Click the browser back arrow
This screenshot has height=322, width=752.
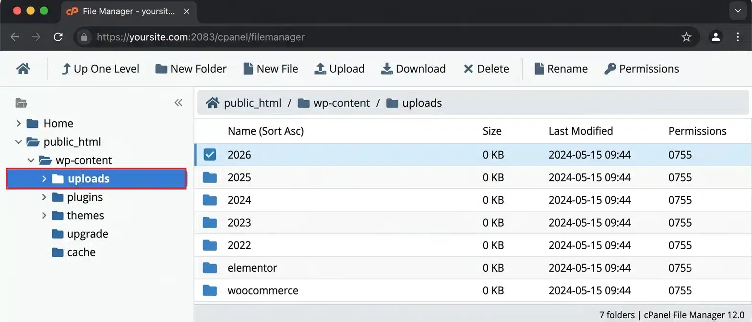(x=15, y=37)
